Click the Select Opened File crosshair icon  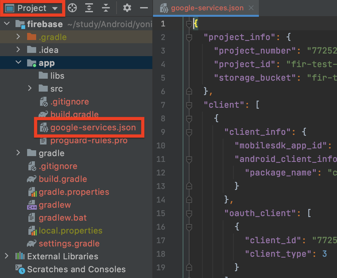point(72,8)
